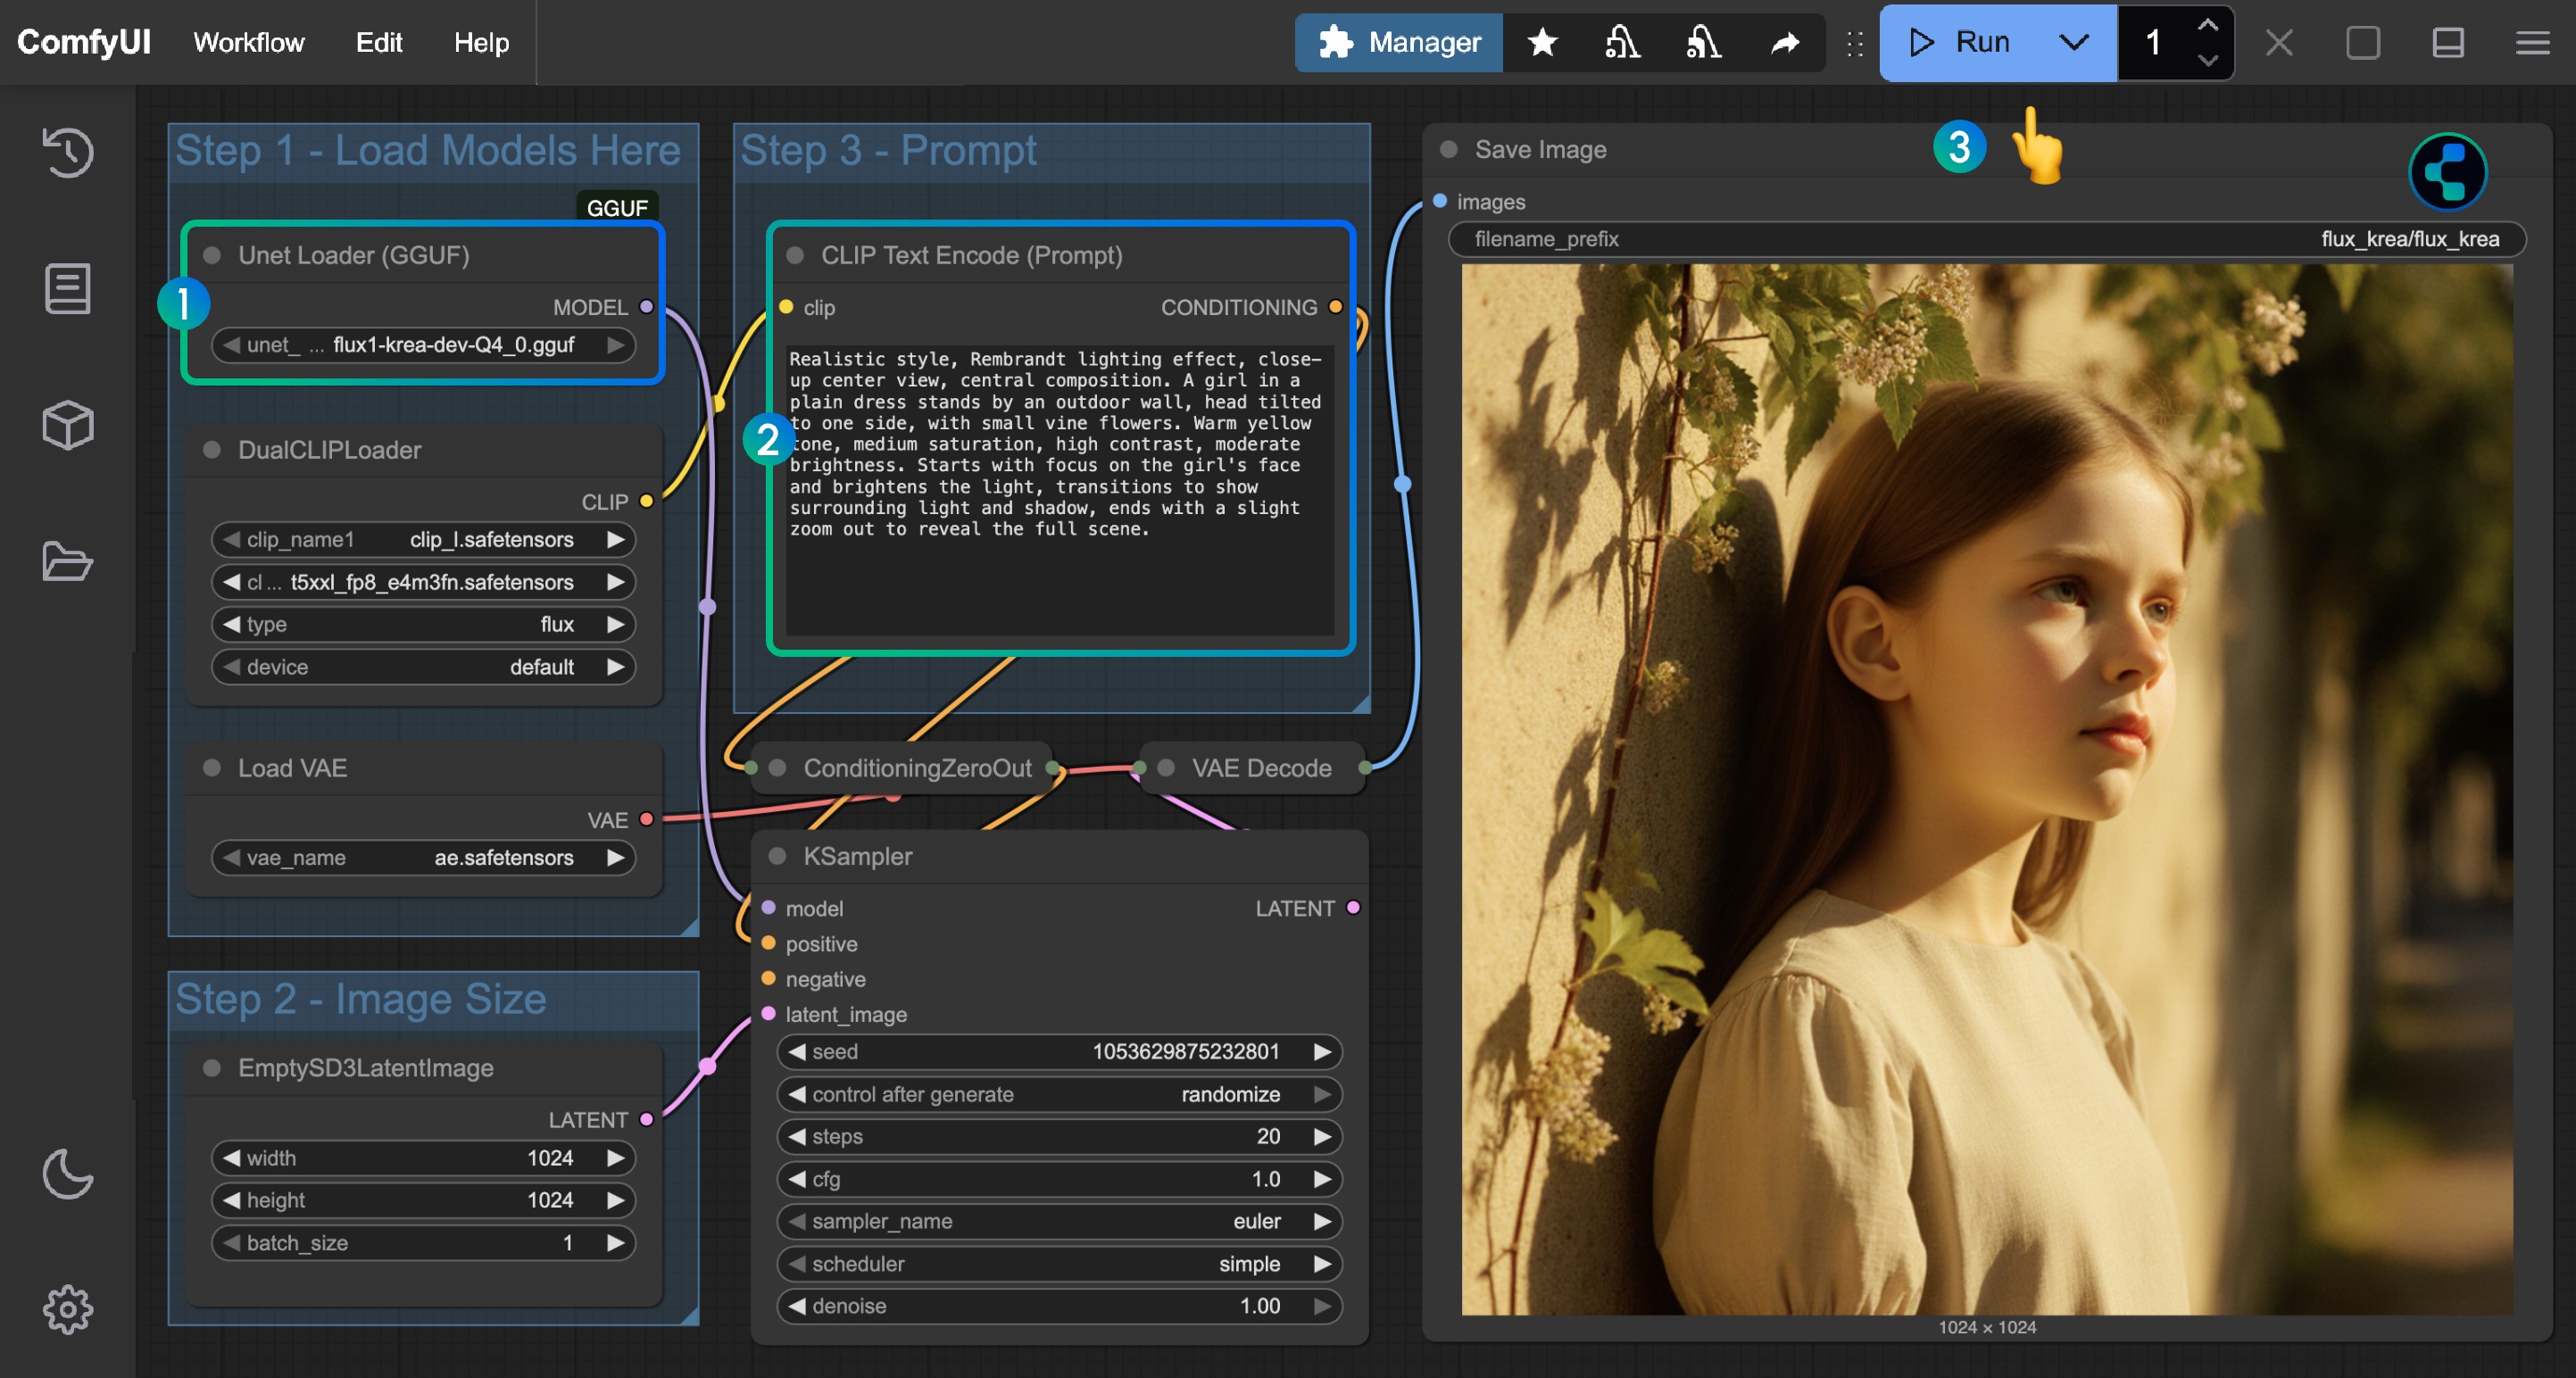Open the workflow history sidebar panel

[67, 152]
